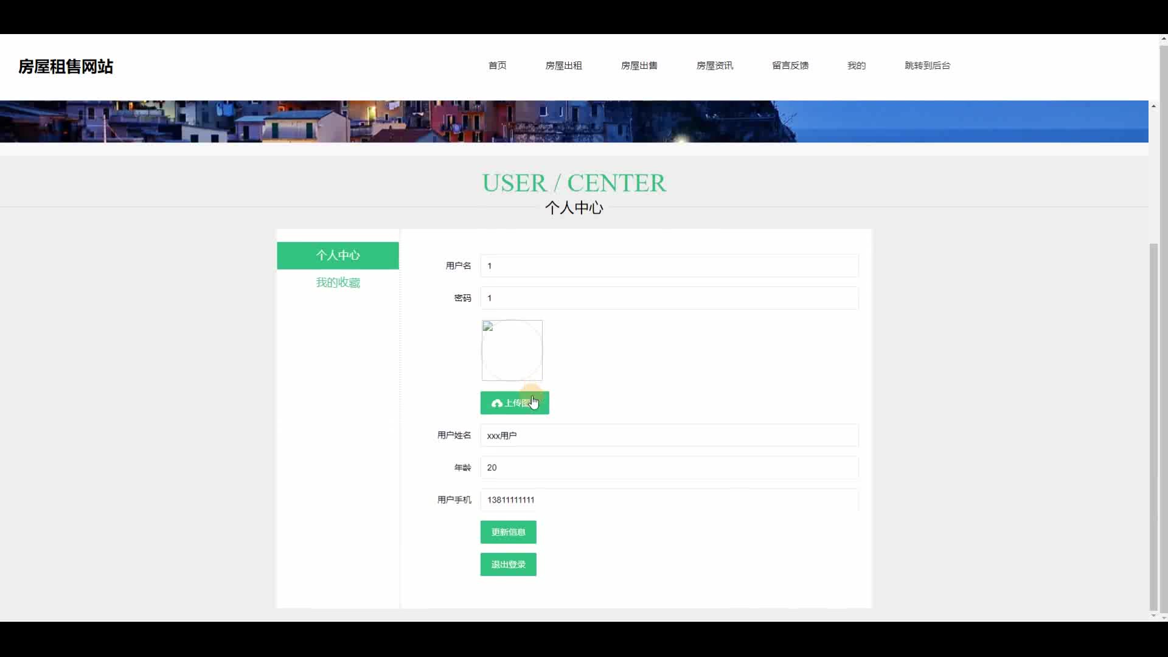Click the page's vertical scrollbar thumb
This screenshot has height=657, width=1168.
click(x=1153, y=426)
